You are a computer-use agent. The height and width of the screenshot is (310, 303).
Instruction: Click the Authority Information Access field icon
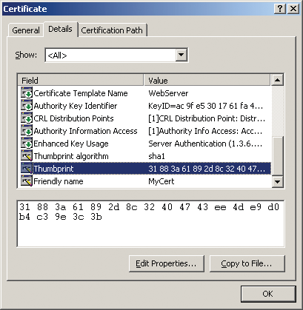point(27,131)
